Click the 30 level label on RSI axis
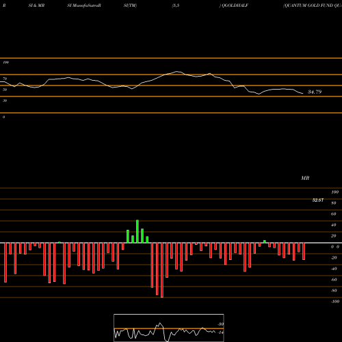 [x=5, y=101]
